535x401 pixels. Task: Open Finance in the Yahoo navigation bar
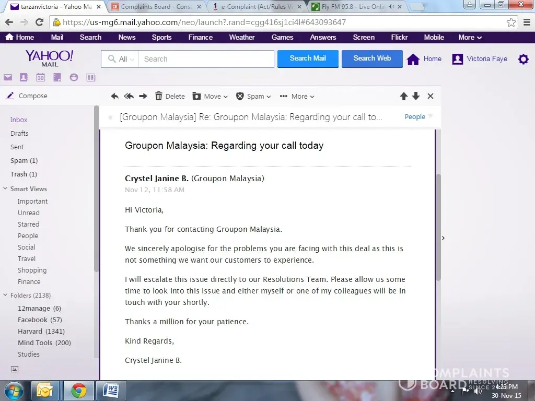(200, 37)
